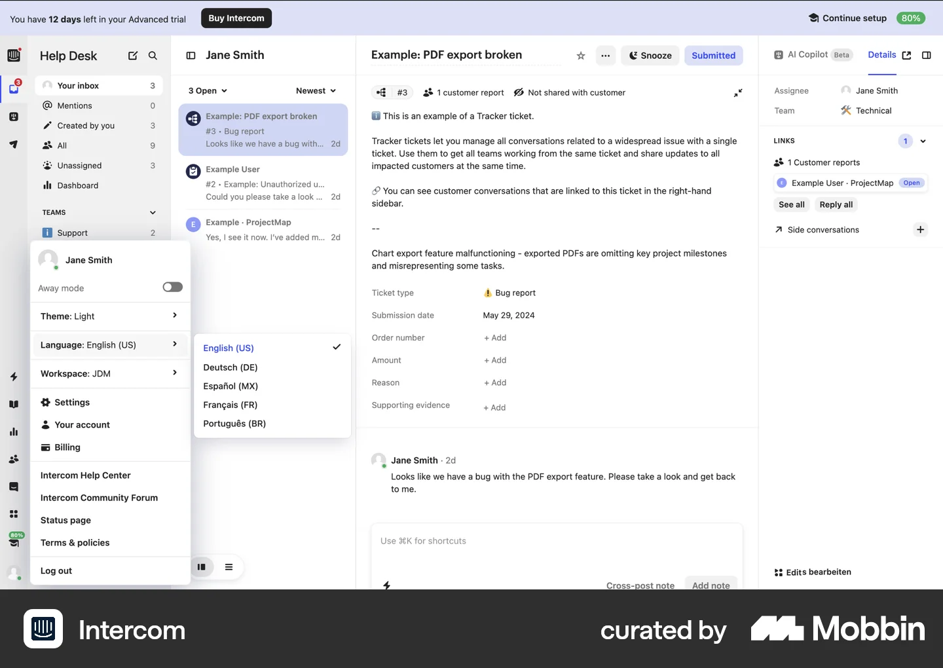The image size is (943, 668).
Task: Open the Dashboard view
Action: point(99,185)
